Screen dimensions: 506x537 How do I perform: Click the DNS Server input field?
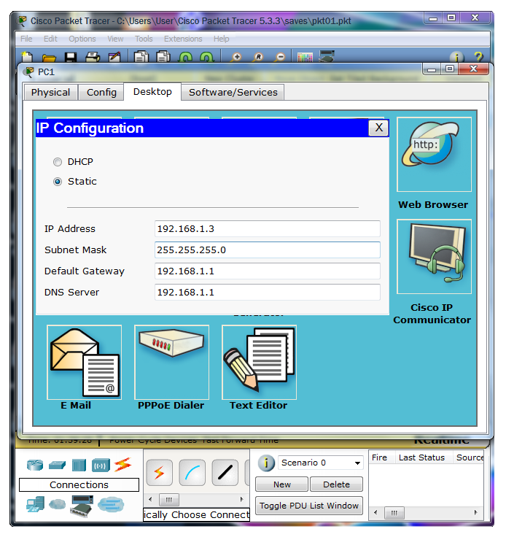pos(267,293)
